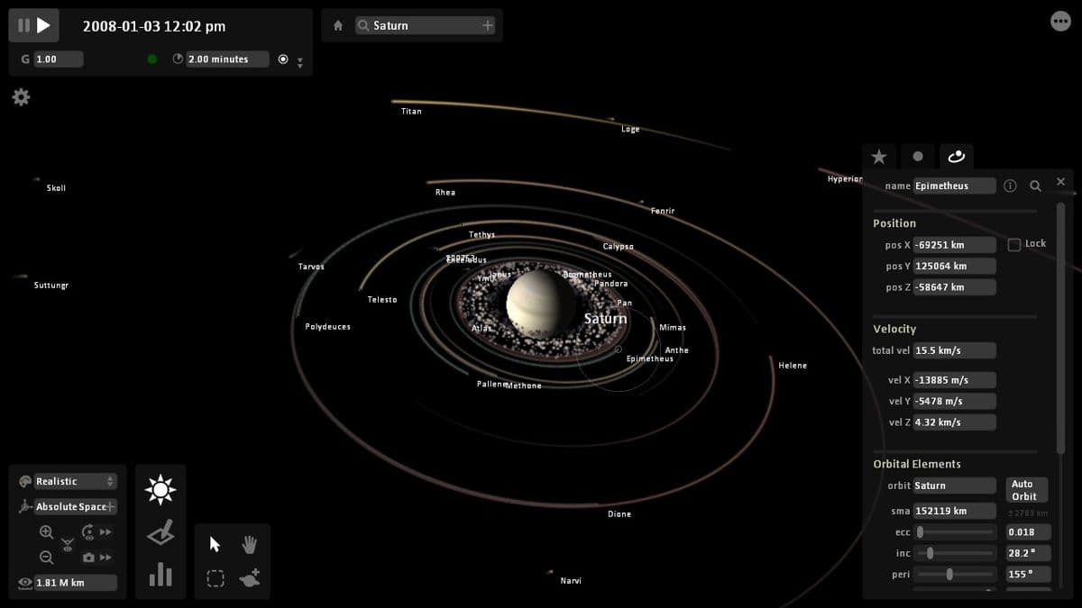Image resolution: width=1082 pixels, height=608 pixels.
Task: Click the pos Z value -58647 km
Action: tap(955, 287)
